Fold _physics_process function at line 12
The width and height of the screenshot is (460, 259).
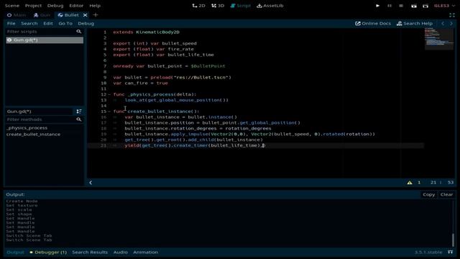[109, 94]
